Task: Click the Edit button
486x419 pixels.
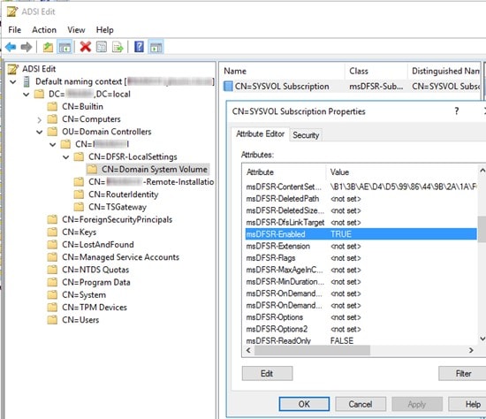Action: (267, 373)
